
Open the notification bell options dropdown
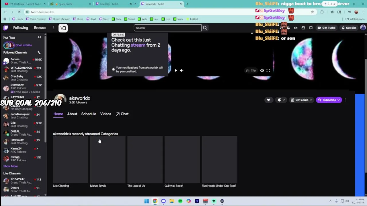click(281, 100)
